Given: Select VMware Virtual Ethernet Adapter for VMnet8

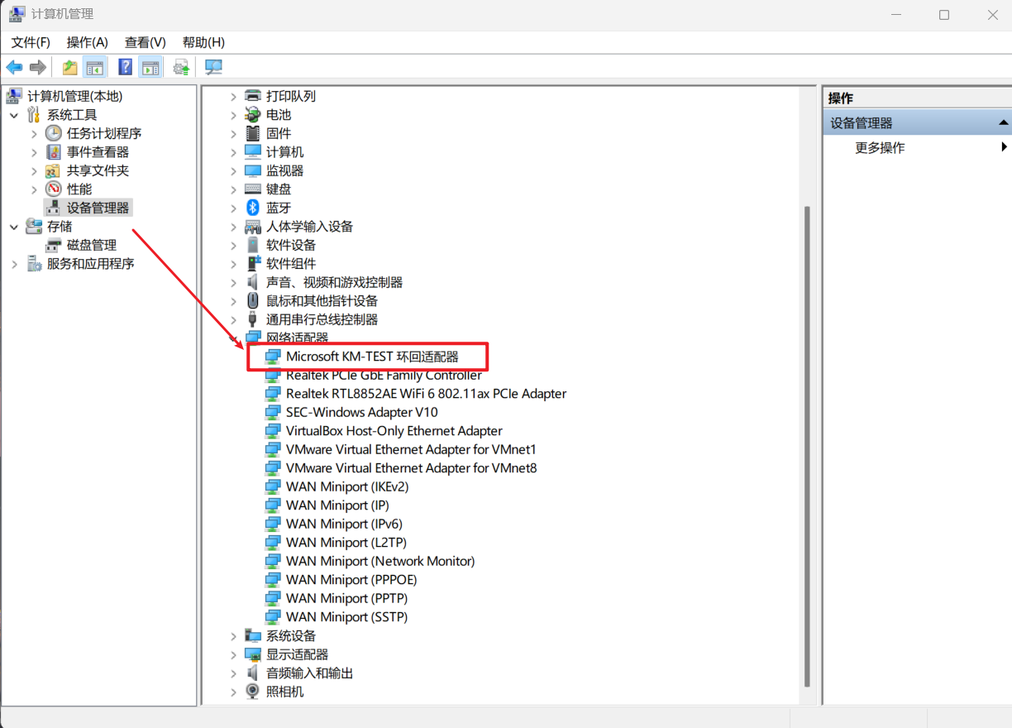Looking at the screenshot, I should [411, 468].
